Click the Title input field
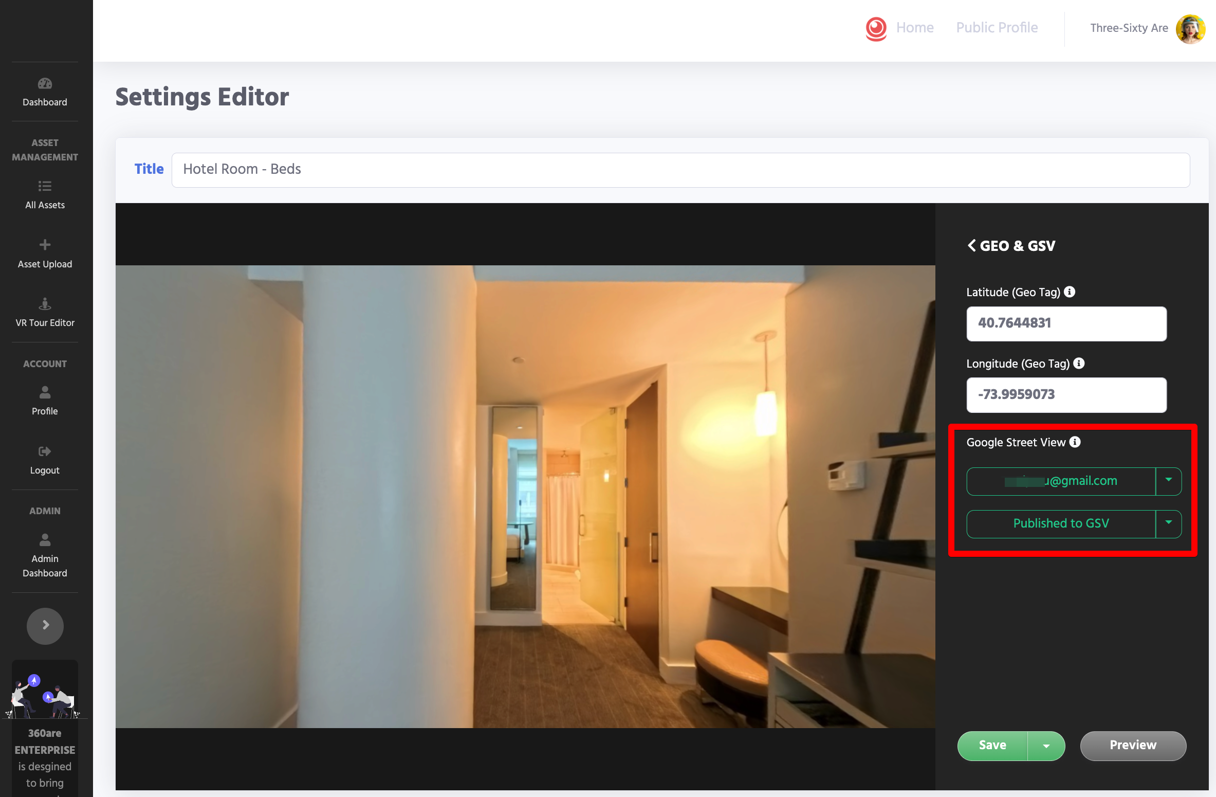Viewport: 1216px width, 797px height. click(680, 170)
